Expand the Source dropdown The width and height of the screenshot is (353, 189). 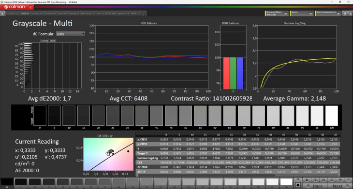[302, 13]
